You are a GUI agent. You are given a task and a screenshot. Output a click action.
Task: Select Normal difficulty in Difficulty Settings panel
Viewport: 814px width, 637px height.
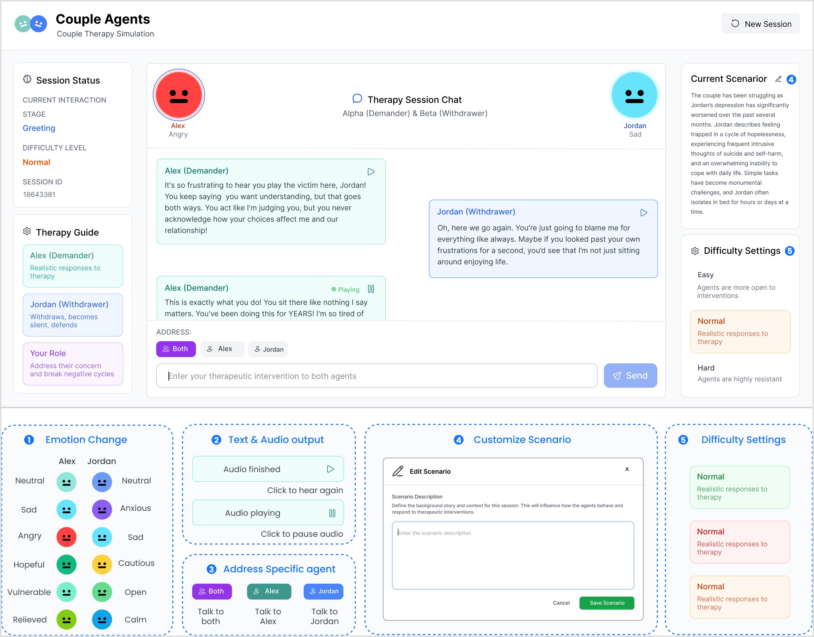[740, 331]
